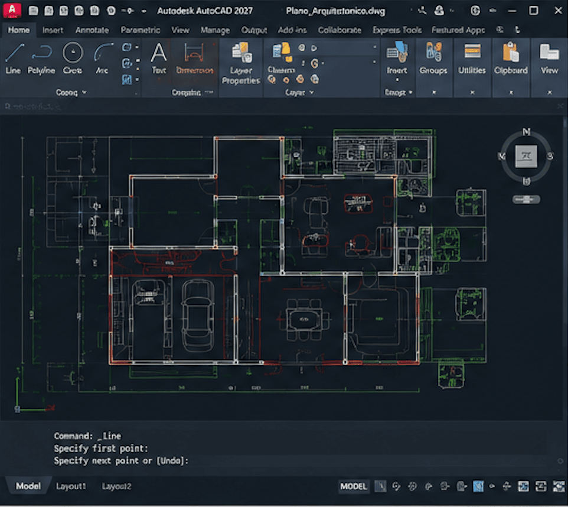Click the middle small draw icon beside Arc
This screenshot has height=507, width=568.
click(126, 63)
